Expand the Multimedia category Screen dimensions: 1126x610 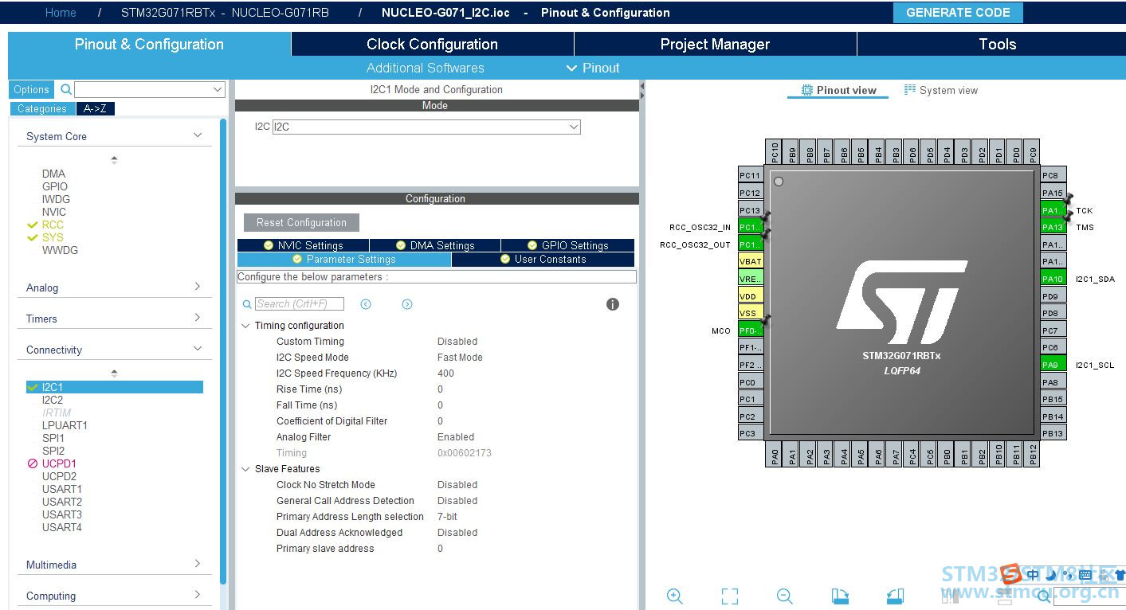point(198,564)
